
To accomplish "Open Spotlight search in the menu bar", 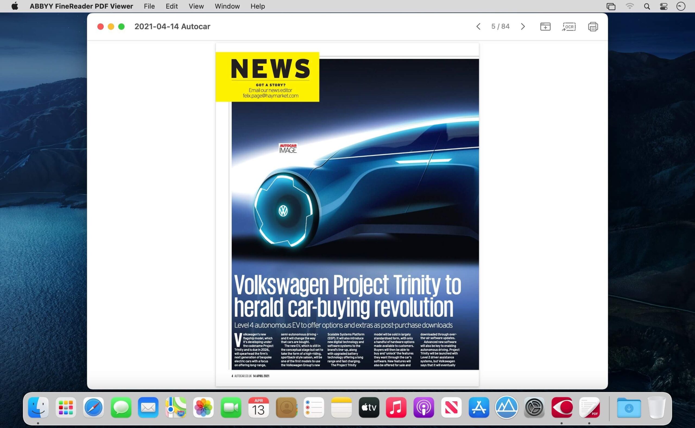I will click(647, 6).
